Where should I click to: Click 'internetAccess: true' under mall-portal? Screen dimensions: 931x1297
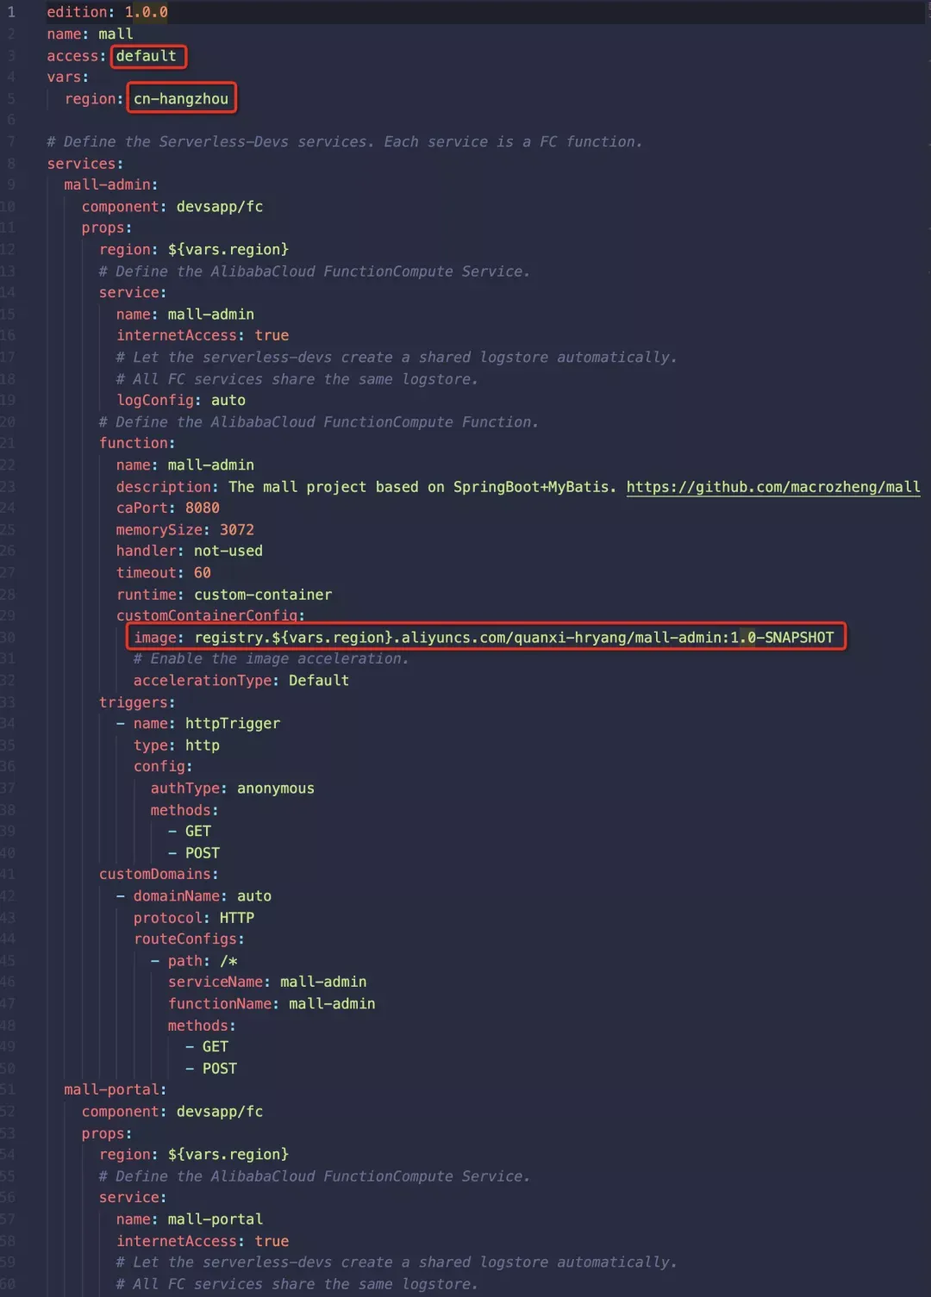coord(203,1240)
